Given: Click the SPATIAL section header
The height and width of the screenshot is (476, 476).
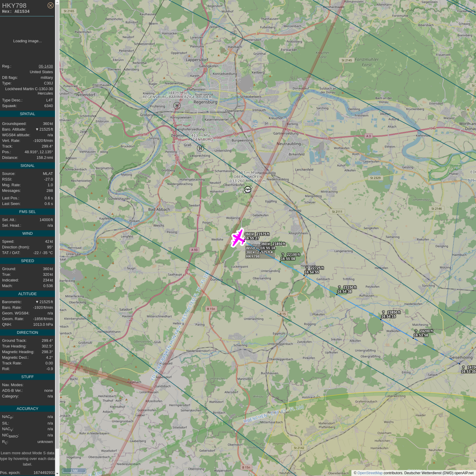Looking at the screenshot, I should pos(27,114).
